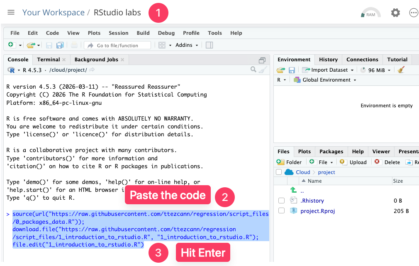Open the File menu
Screen dimensions: 419x266
click(15, 33)
